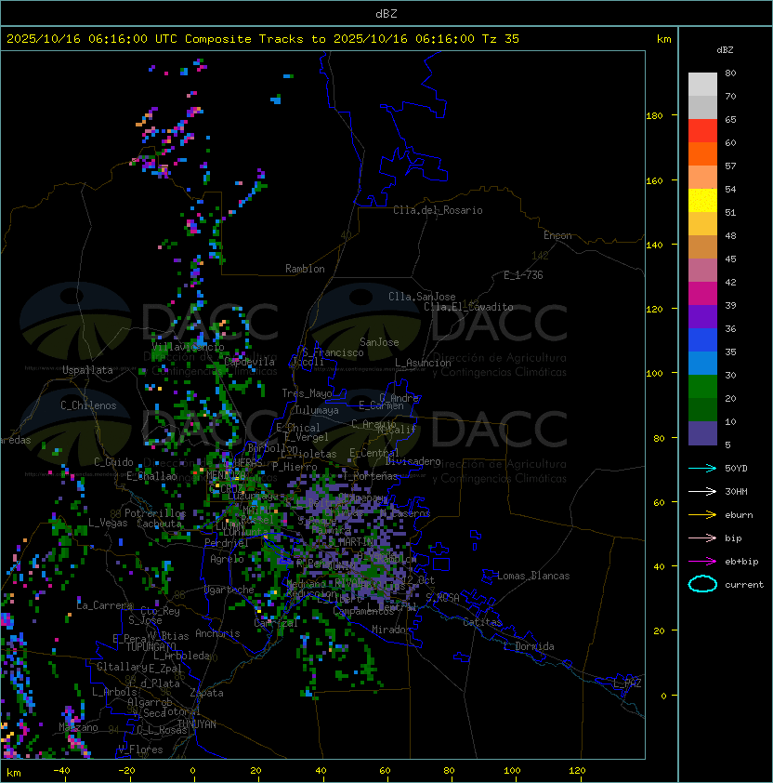Viewport: 773px width, 783px height.
Task: Click the 'Ugarteche' map label
Action: [x=229, y=590]
